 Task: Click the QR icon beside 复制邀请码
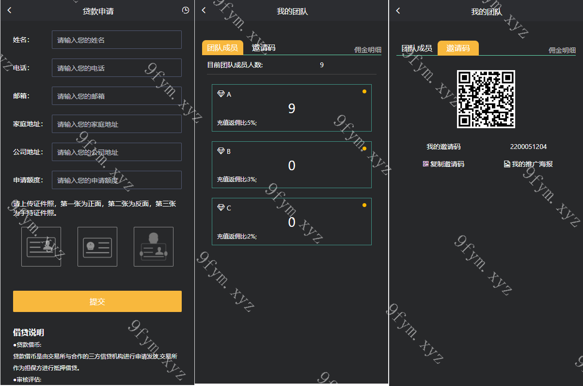coord(425,164)
